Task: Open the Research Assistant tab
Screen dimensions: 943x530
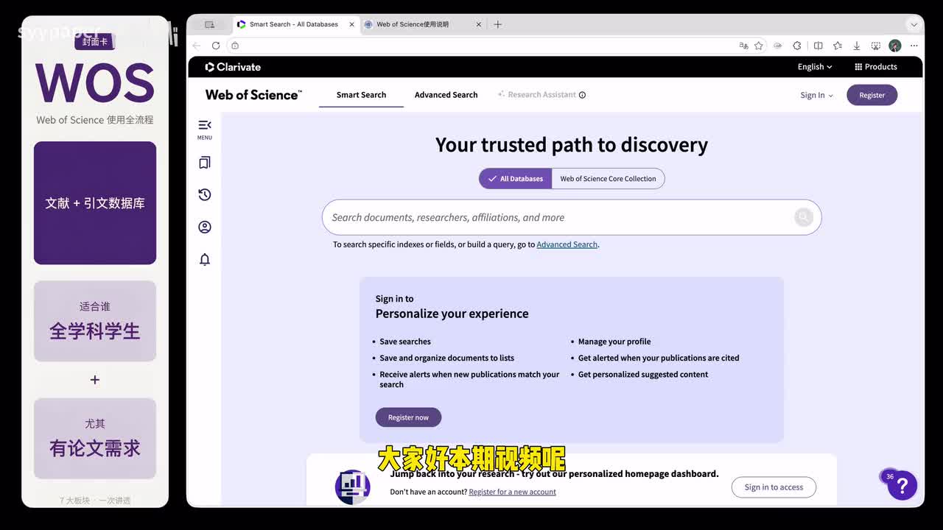Action: coord(536,95)
